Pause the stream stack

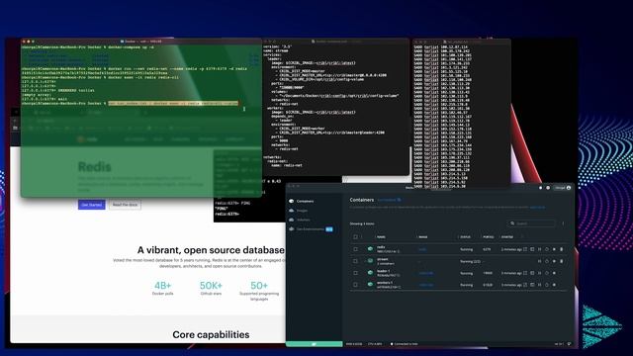(x=539, y=261)
